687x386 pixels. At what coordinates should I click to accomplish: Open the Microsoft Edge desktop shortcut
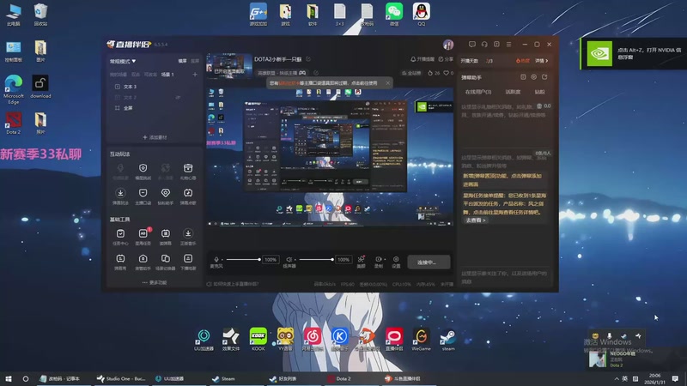[x=13, y=89]
